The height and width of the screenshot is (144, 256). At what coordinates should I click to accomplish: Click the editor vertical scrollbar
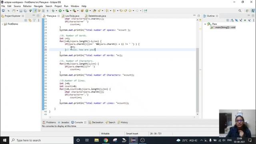point(197,80)
